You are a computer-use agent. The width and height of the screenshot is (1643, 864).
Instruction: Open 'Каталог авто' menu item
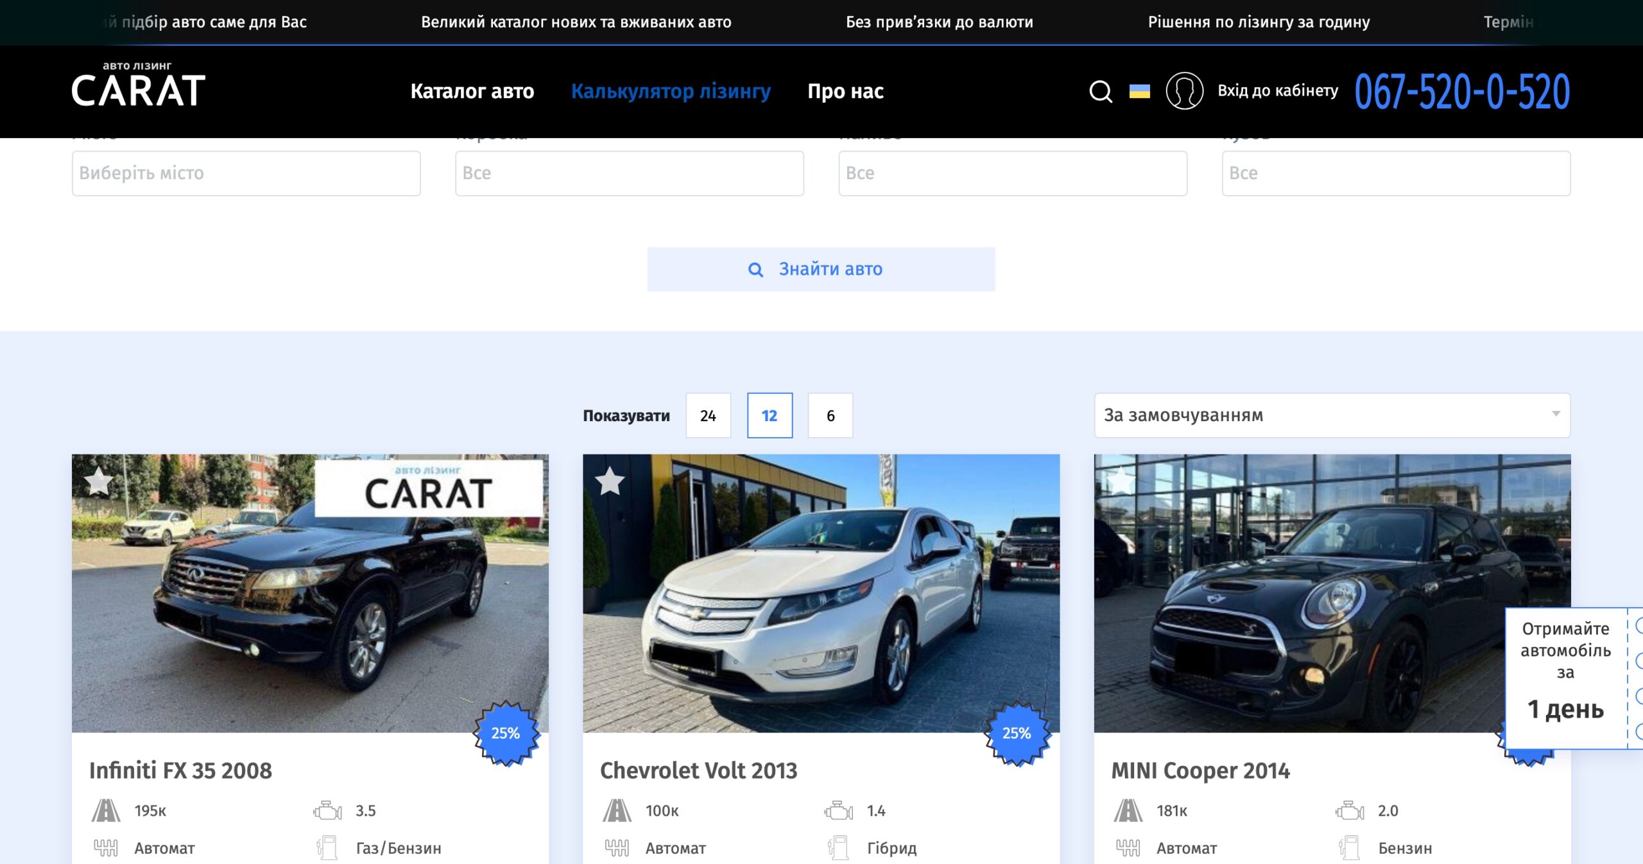[472, 91]
